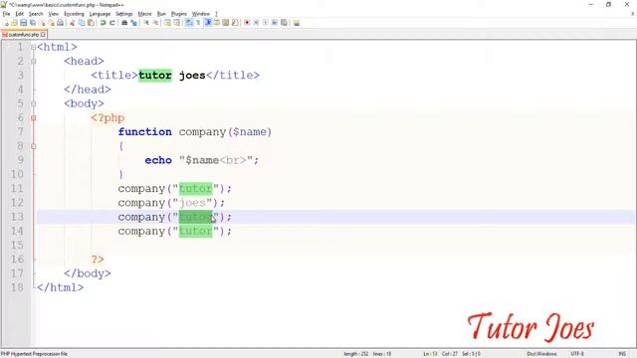Open the Run menu
The width and height of the screenshot is (637, 358).
pos(161,14)
